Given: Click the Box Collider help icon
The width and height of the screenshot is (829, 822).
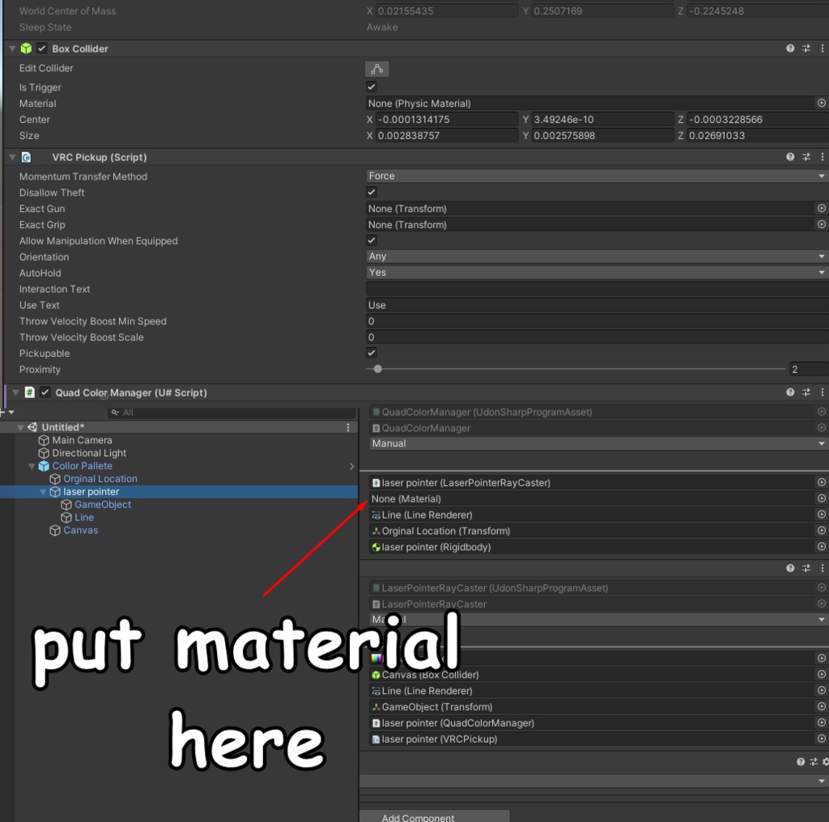Looking at the screenshot, I should (x=789, y=49).
